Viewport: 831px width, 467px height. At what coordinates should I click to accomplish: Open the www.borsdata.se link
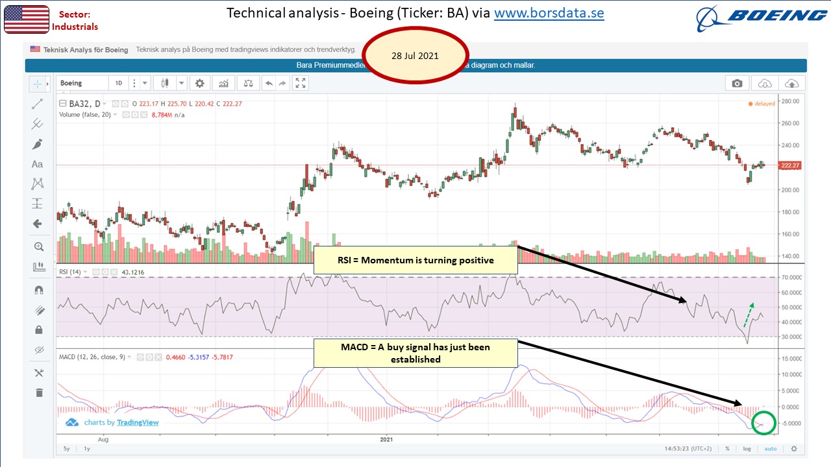click(549, 13)
